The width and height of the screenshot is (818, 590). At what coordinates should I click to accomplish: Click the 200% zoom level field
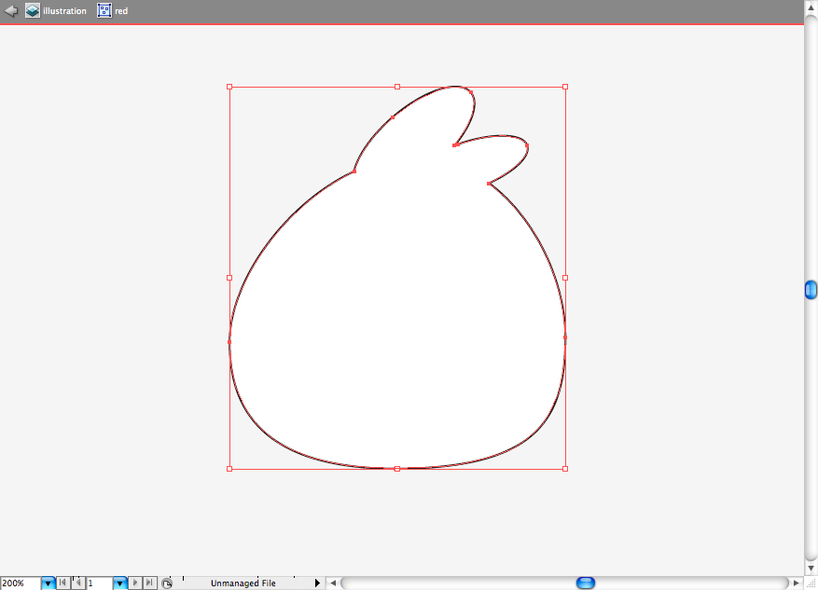[x=21, y=583]
